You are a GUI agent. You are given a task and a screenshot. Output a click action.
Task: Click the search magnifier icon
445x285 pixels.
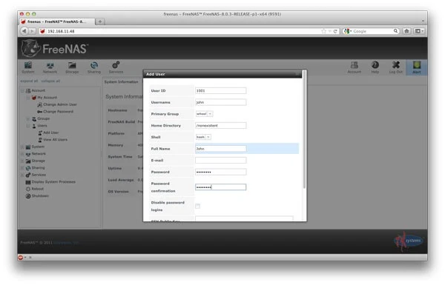coord(395,31)
